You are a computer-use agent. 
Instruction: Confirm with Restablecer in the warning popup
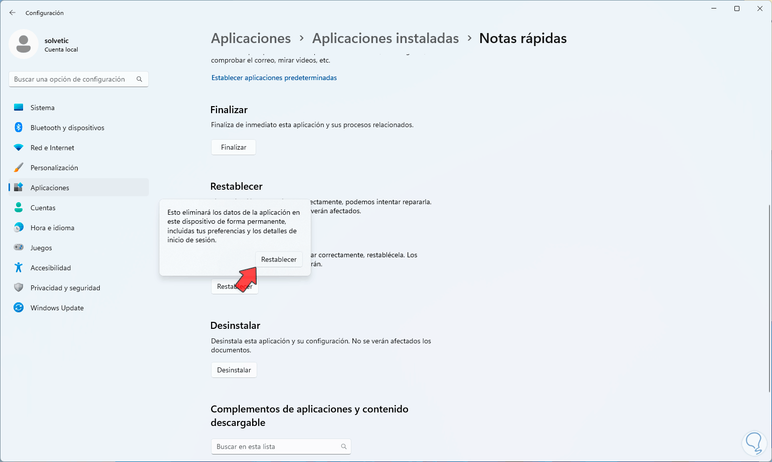pos(279,259)
